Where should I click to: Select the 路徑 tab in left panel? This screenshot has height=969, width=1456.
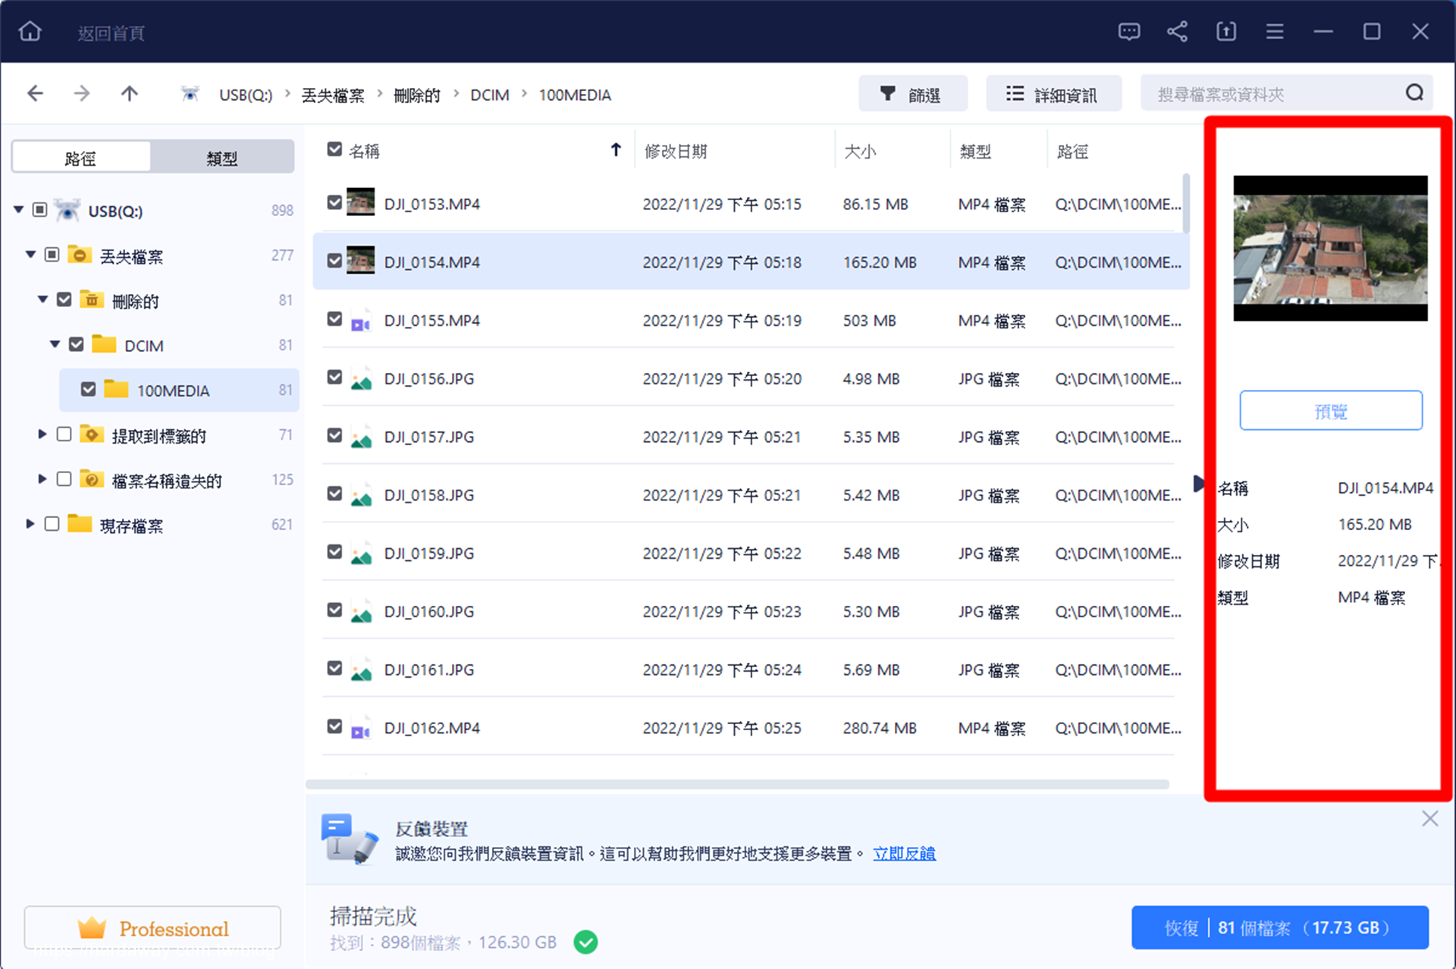82,159
